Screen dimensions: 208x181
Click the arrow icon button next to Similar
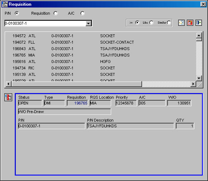pos(181,23)
